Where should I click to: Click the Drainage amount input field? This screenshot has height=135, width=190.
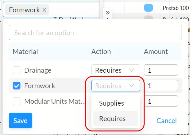[x=161, y=70]
